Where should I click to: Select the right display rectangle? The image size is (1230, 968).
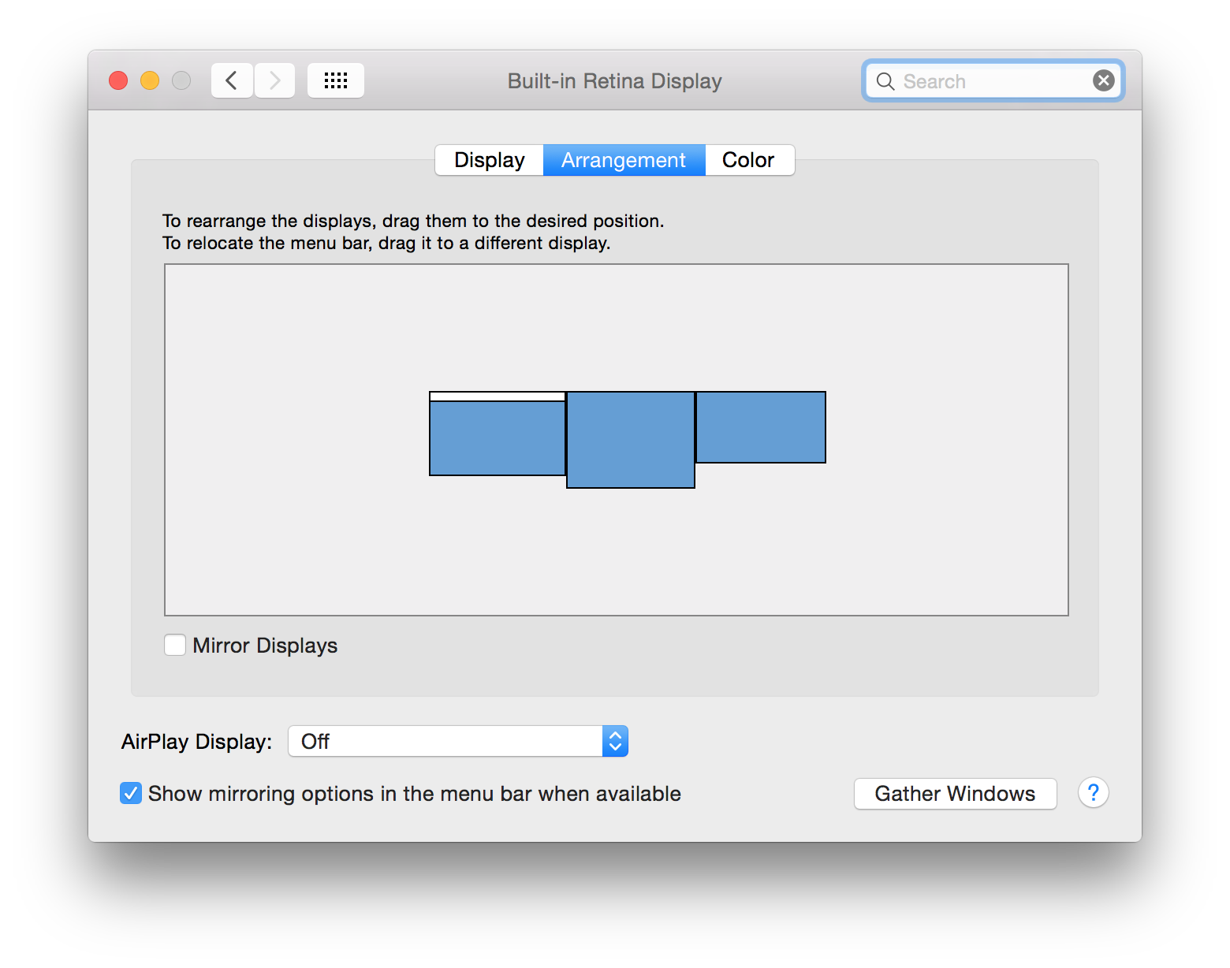click(761, 427)
